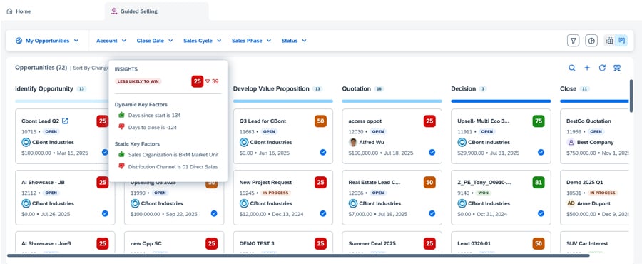Toggle checkmark on access oppot card
642x264 pixels.
[432, 152]
